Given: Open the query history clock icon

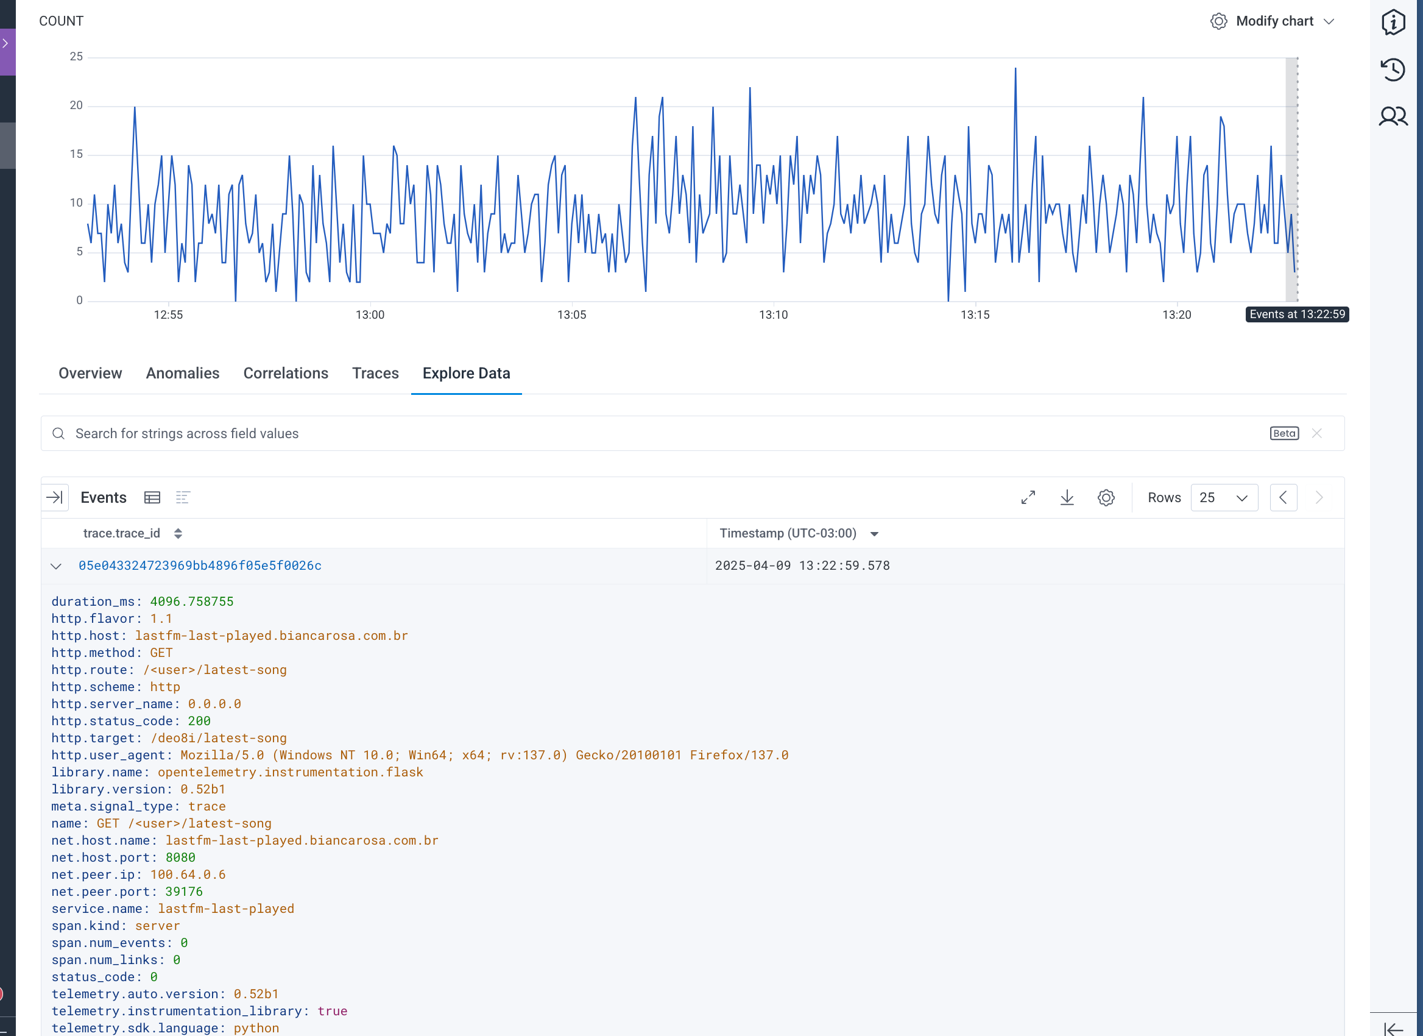Looking at the screenshot, I should [1393, 69].
